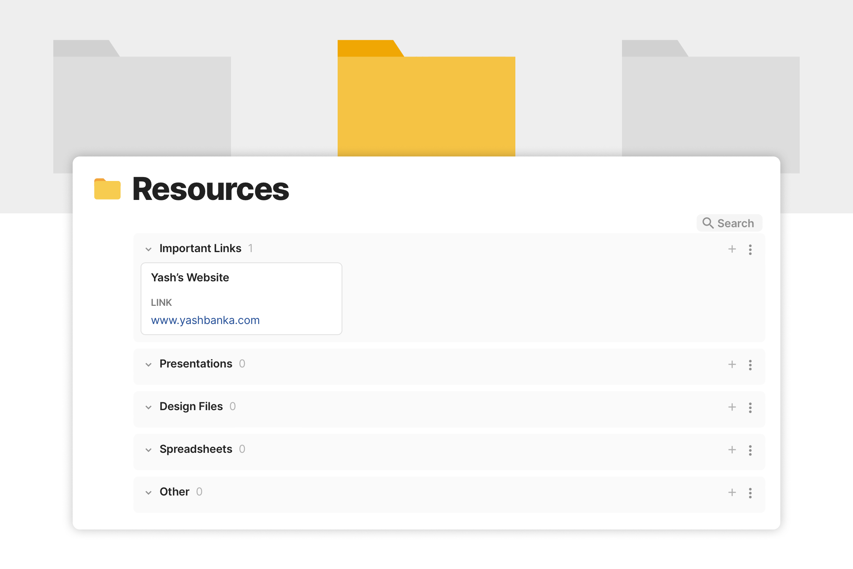Collapse the Design Files group

148,407
